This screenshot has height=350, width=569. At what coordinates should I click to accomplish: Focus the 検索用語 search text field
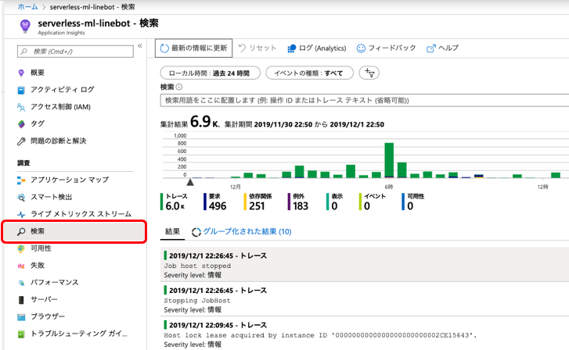365,100
